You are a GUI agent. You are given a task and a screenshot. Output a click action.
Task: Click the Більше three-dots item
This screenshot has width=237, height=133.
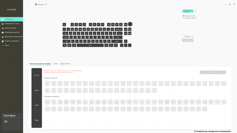(x=7, y=45)
